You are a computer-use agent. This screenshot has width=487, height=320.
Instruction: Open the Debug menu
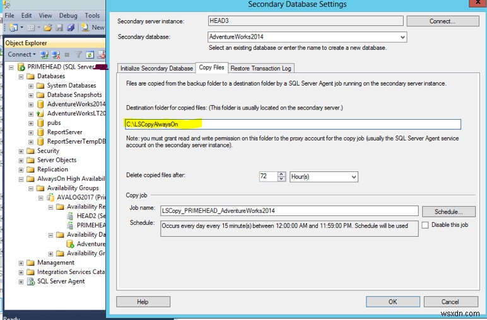[68, 16]
